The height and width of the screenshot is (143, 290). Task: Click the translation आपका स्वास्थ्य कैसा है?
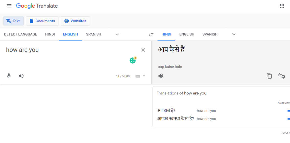tap(175, 118)
